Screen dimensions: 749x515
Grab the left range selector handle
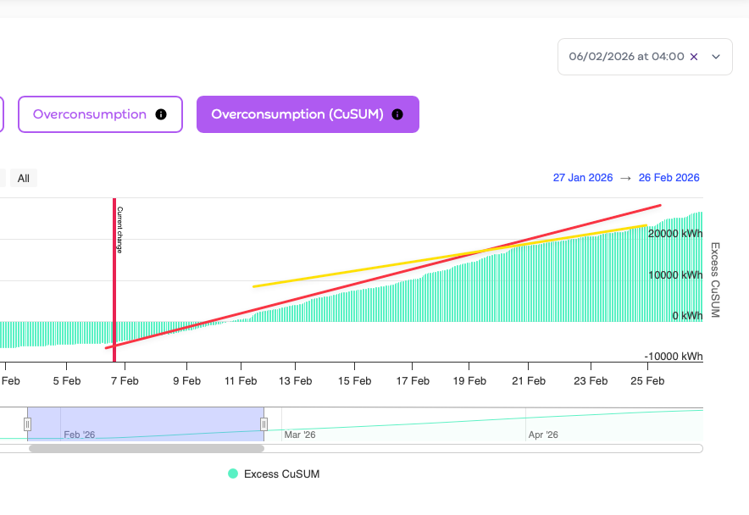coord(27,424)
